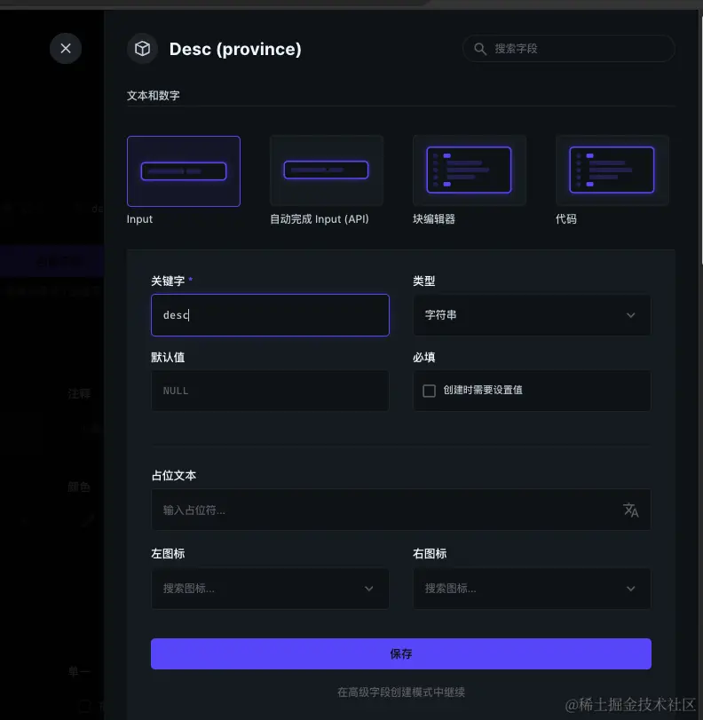Enable the 创建时需要设置值 checkbox

point(429,391)
